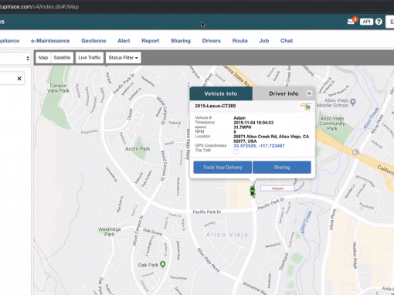
Task: Click the browser address bar URL
Action: tap(39, 7)
